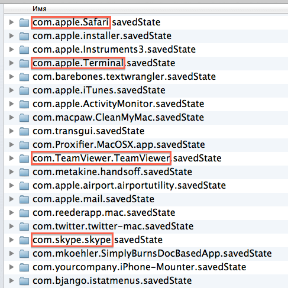The height and width of the screenshot is (288, 288).
Task: Select the com.twitter.twitter-mac.savedState name
Action: coord(113,226)
